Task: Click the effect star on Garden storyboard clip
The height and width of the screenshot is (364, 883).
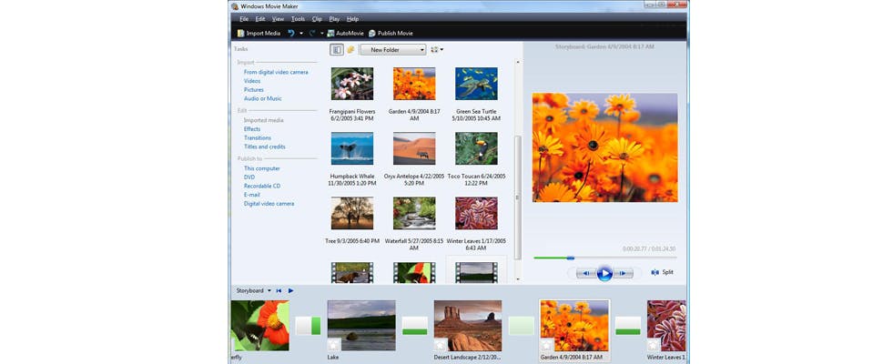Action: (x=546, y=345)
